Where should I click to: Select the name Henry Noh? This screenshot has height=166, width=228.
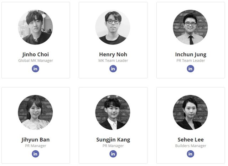tap(113, 55)
